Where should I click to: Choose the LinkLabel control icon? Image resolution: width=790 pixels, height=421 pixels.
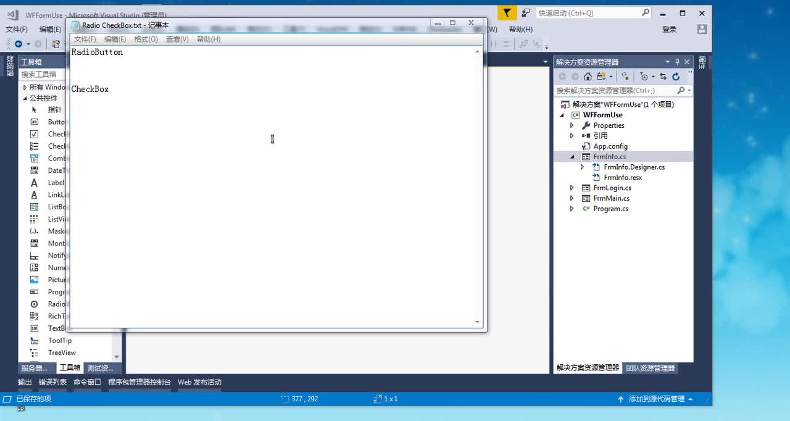coord(35,195)
